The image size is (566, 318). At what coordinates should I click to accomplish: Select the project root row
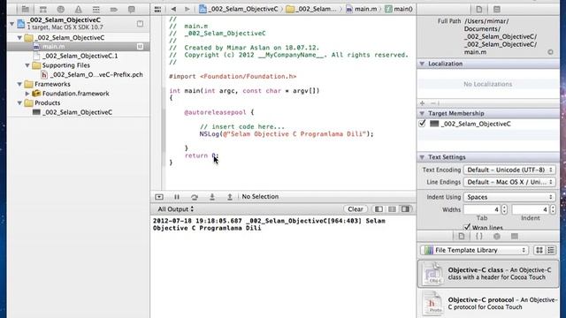coord(79,24)
